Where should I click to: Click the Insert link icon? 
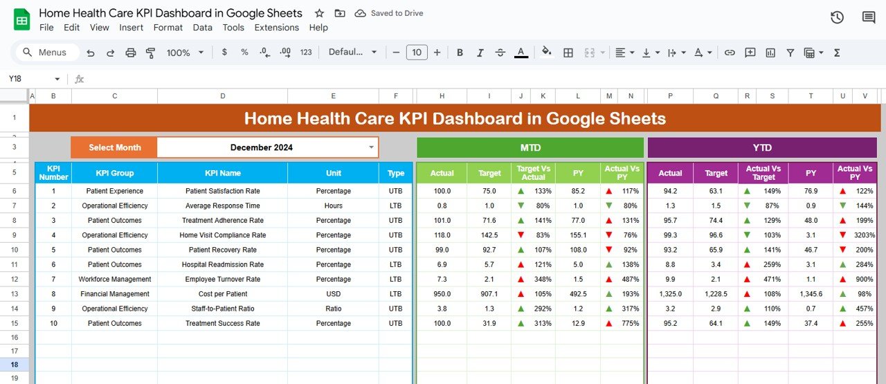[730, 53]
